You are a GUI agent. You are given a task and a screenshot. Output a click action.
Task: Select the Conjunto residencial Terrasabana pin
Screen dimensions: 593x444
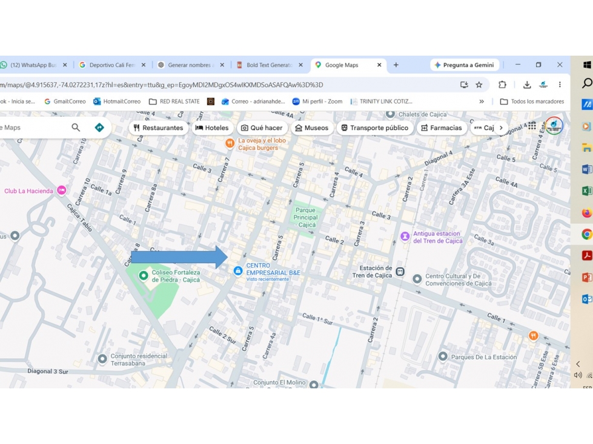[102, 359]
